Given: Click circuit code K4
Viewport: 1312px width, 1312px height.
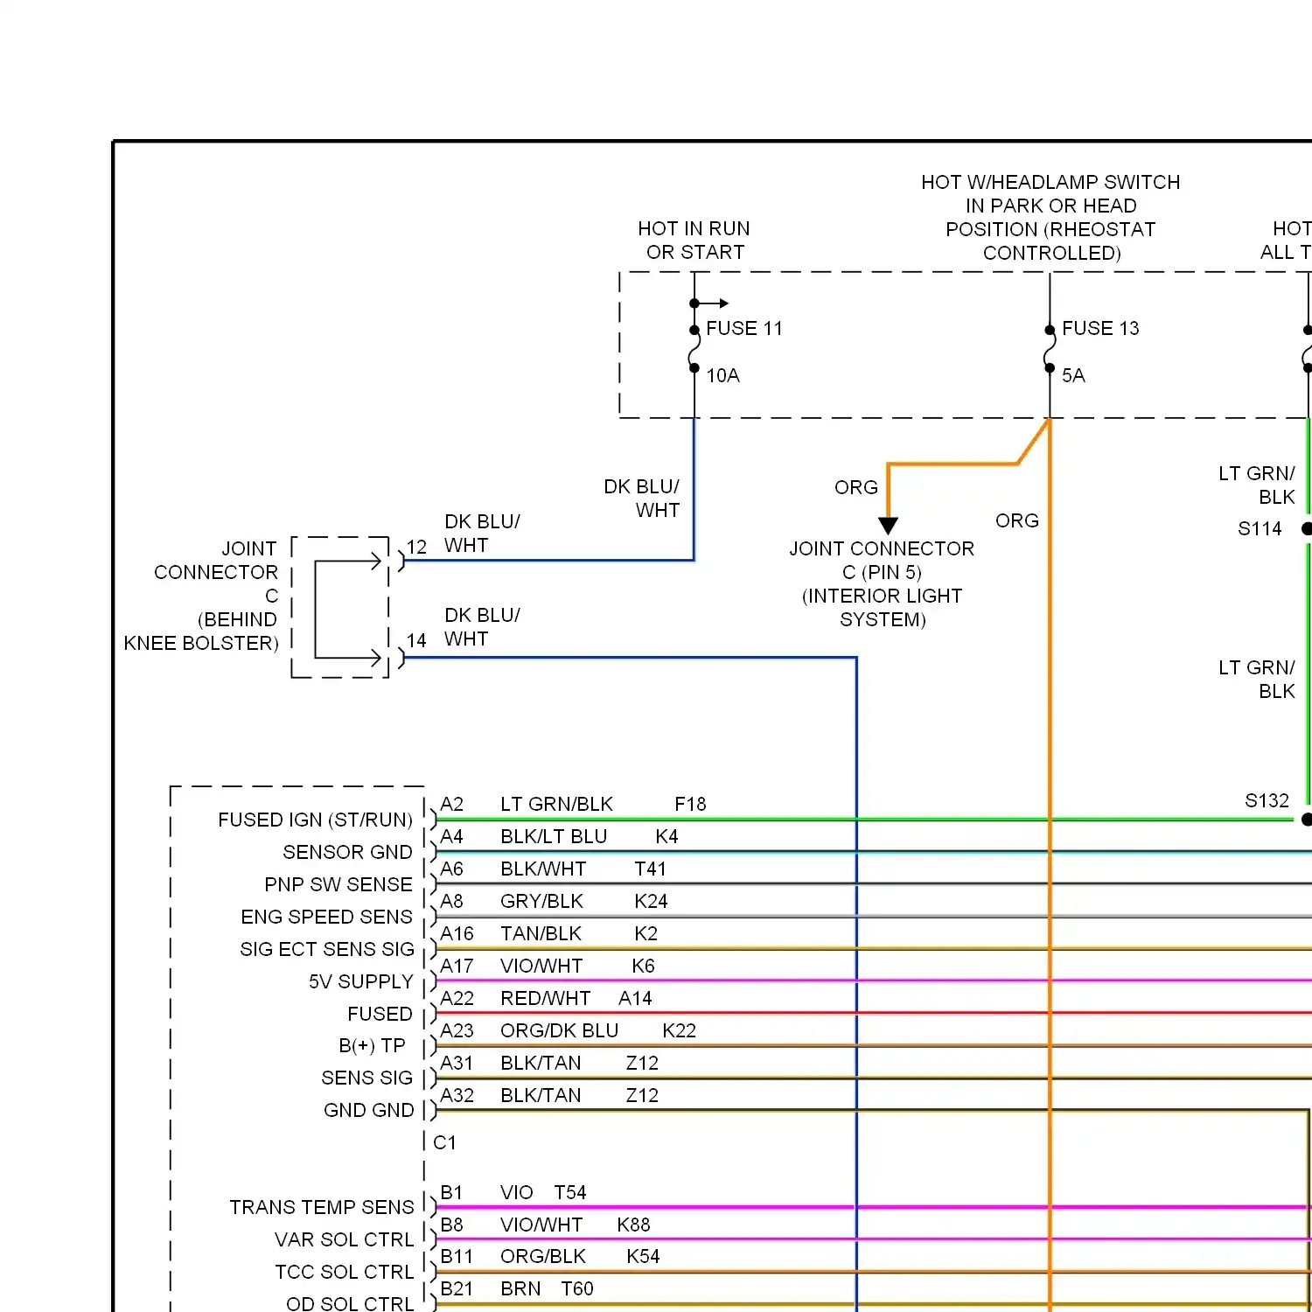Looking at the screenshot, I should (x=666, y=836).
